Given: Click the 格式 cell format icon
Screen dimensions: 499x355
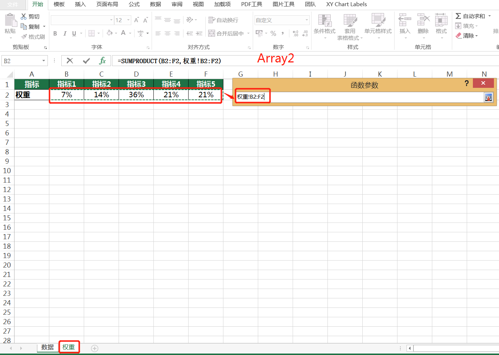Looking at the screenshot, I should click(x=441, y=20).
